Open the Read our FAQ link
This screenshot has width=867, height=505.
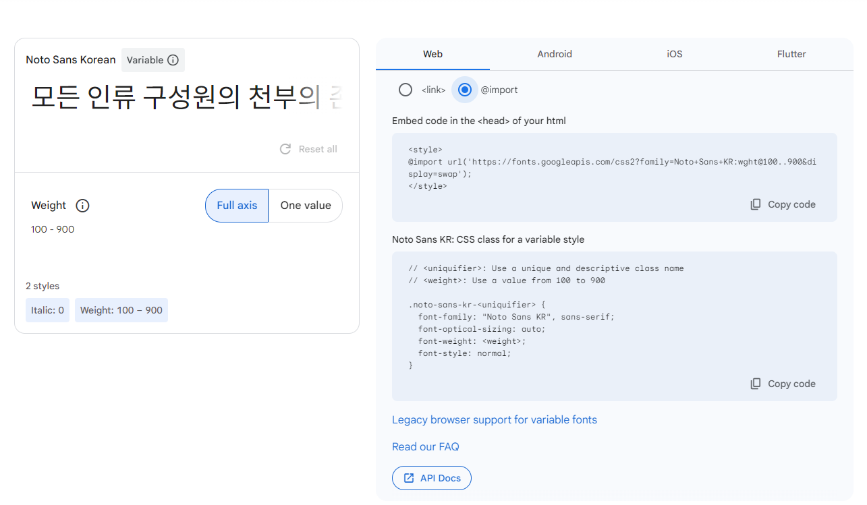[426, 446]
